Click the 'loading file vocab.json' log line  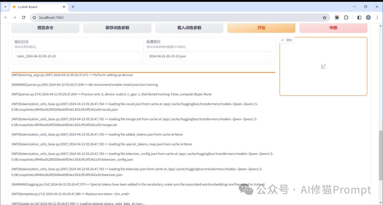click(x=135, y=107)
